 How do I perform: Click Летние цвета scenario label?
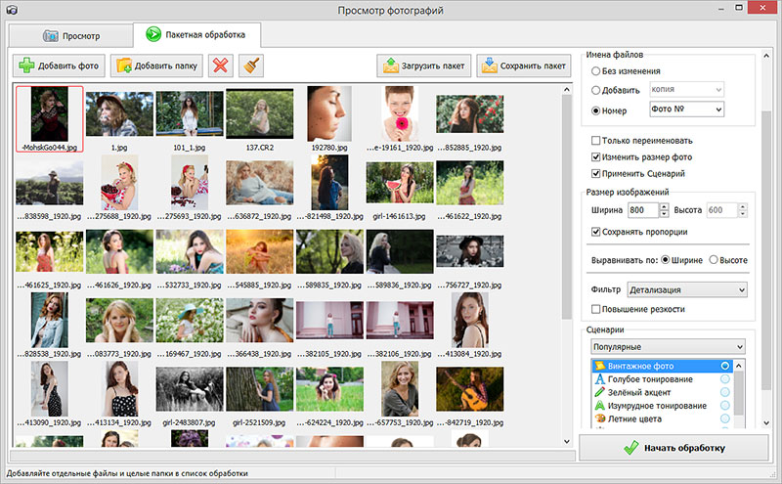(634, 418)
